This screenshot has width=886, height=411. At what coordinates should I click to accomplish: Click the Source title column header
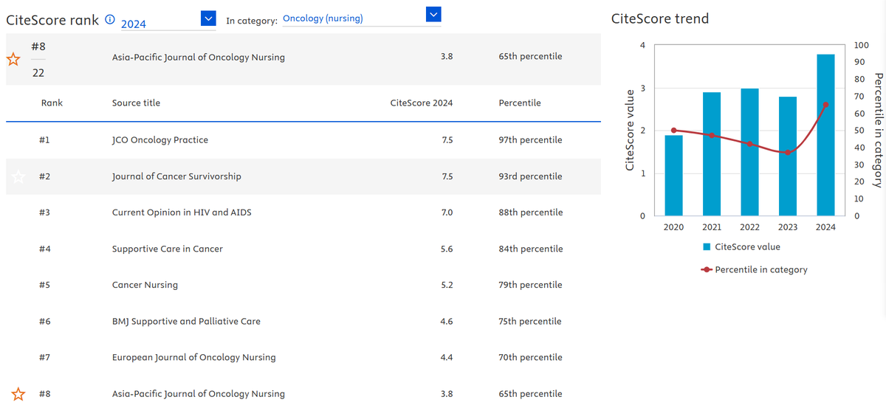(x=136, y=103)
